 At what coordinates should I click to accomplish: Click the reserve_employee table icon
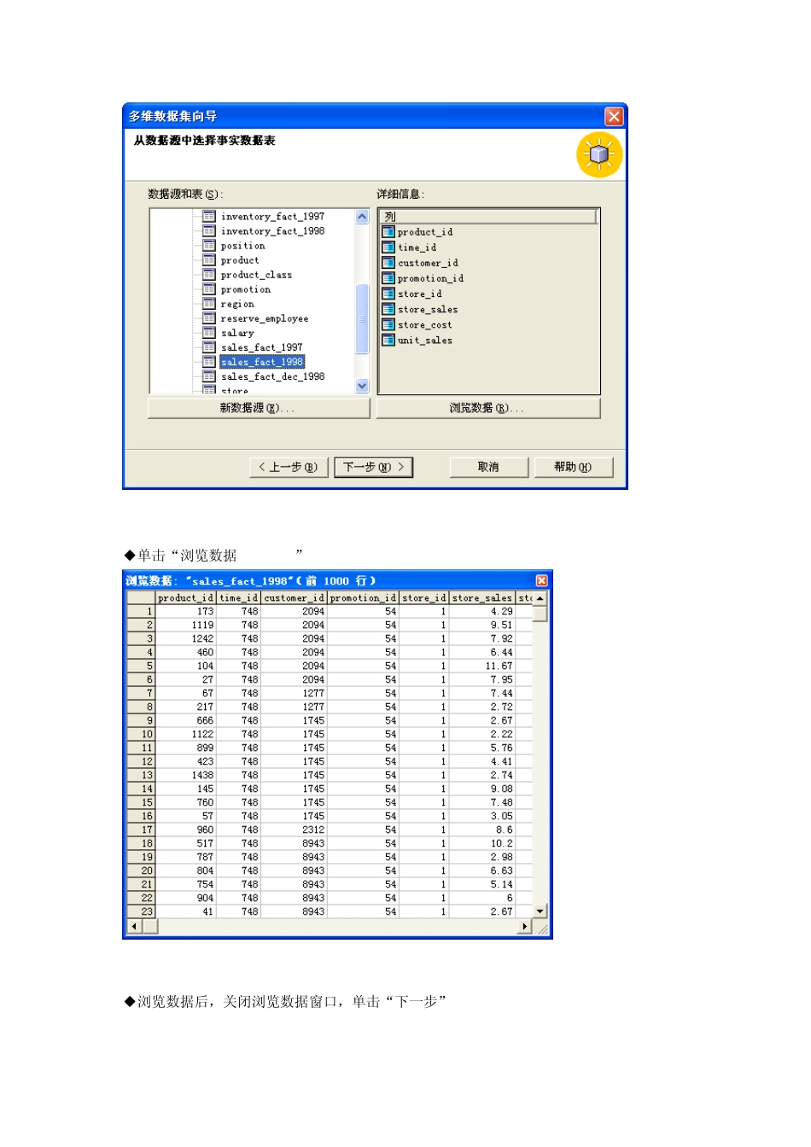(208, 318)
